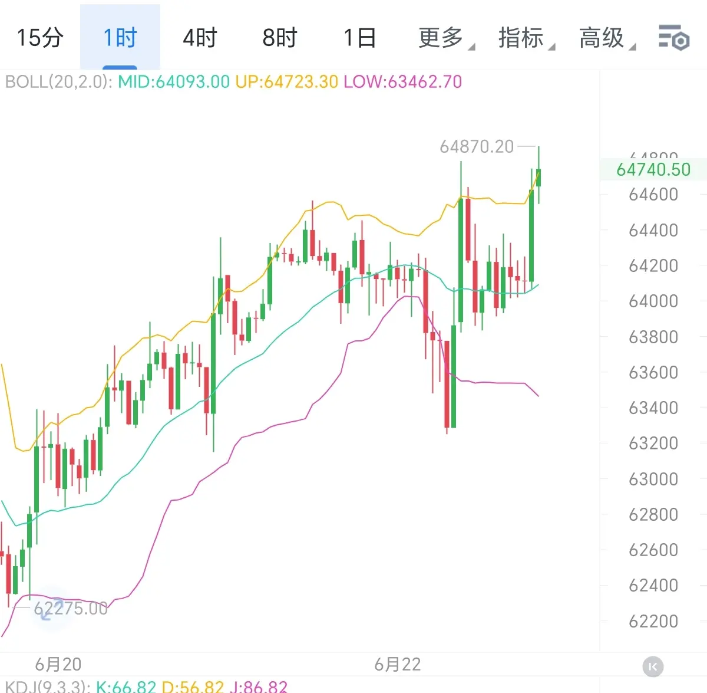Viewport: 707px width, 693px height.
Task: Tap the BOLL LOW value 63462.70
Action: click(403, 81)
